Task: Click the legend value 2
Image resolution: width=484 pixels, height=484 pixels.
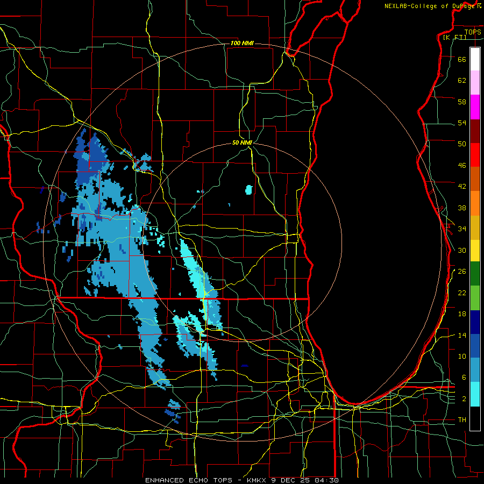Action: click(464, 399)
